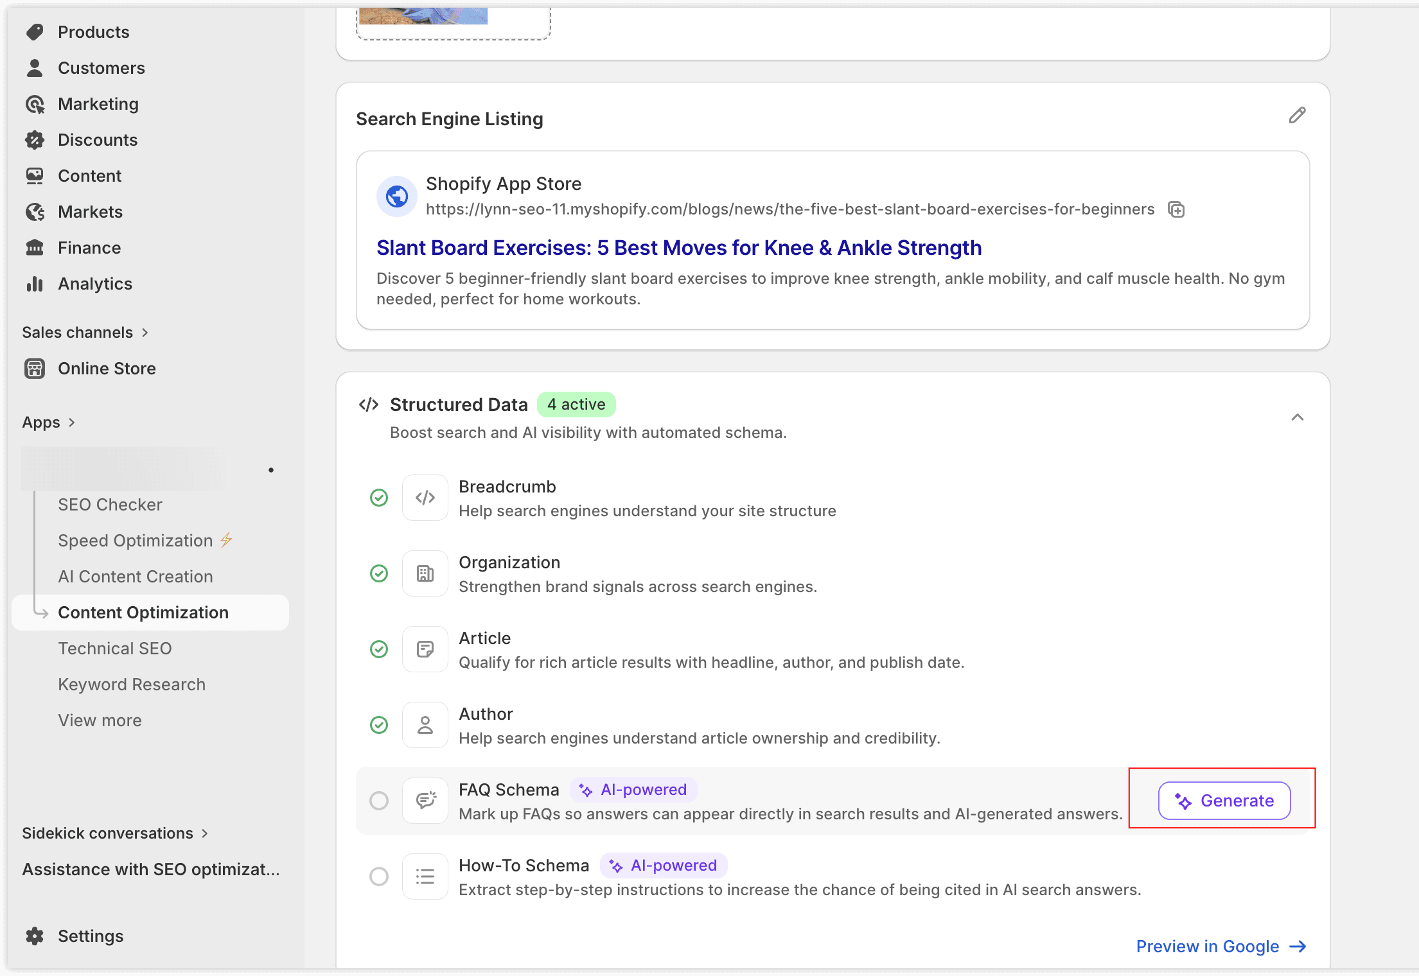The height and width of the screenshot is (976, 1419).
Task: Click the Settings gear icon
Action: [x=35, y=936]
